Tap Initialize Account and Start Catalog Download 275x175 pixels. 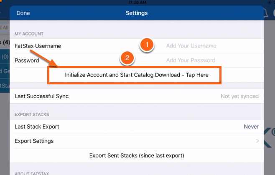(137, 75)
